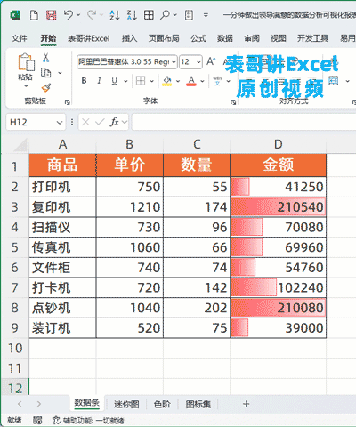Viewport: 356px width, 427px height.
Task: Switch to the 色阶 sheet tab
Action: coord(162,404)
